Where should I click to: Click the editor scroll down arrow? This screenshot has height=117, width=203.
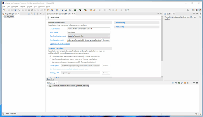(x=162, y=77)
